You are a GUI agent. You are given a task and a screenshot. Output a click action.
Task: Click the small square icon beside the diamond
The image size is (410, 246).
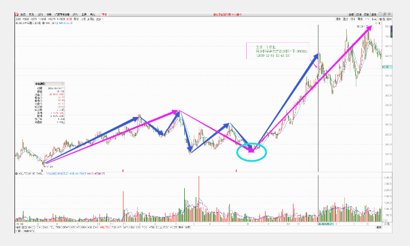point(380,24)
